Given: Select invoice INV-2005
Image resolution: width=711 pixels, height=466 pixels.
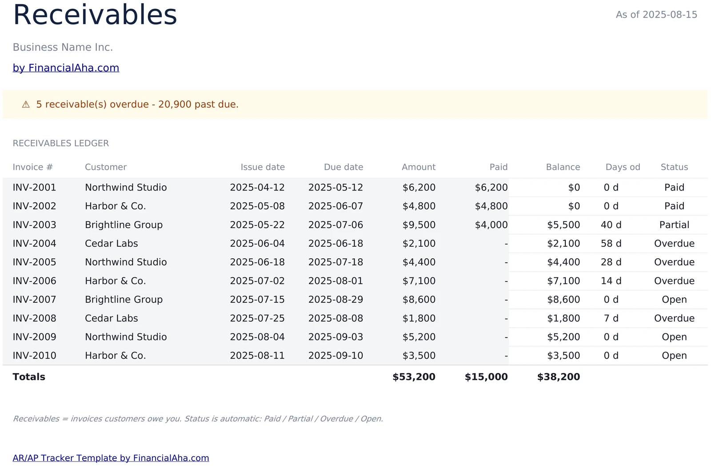Looking at the screenshot, I should tap(35, 262).
